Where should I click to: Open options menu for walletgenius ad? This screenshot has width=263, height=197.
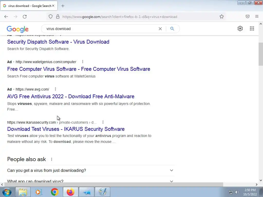(82, 62)
